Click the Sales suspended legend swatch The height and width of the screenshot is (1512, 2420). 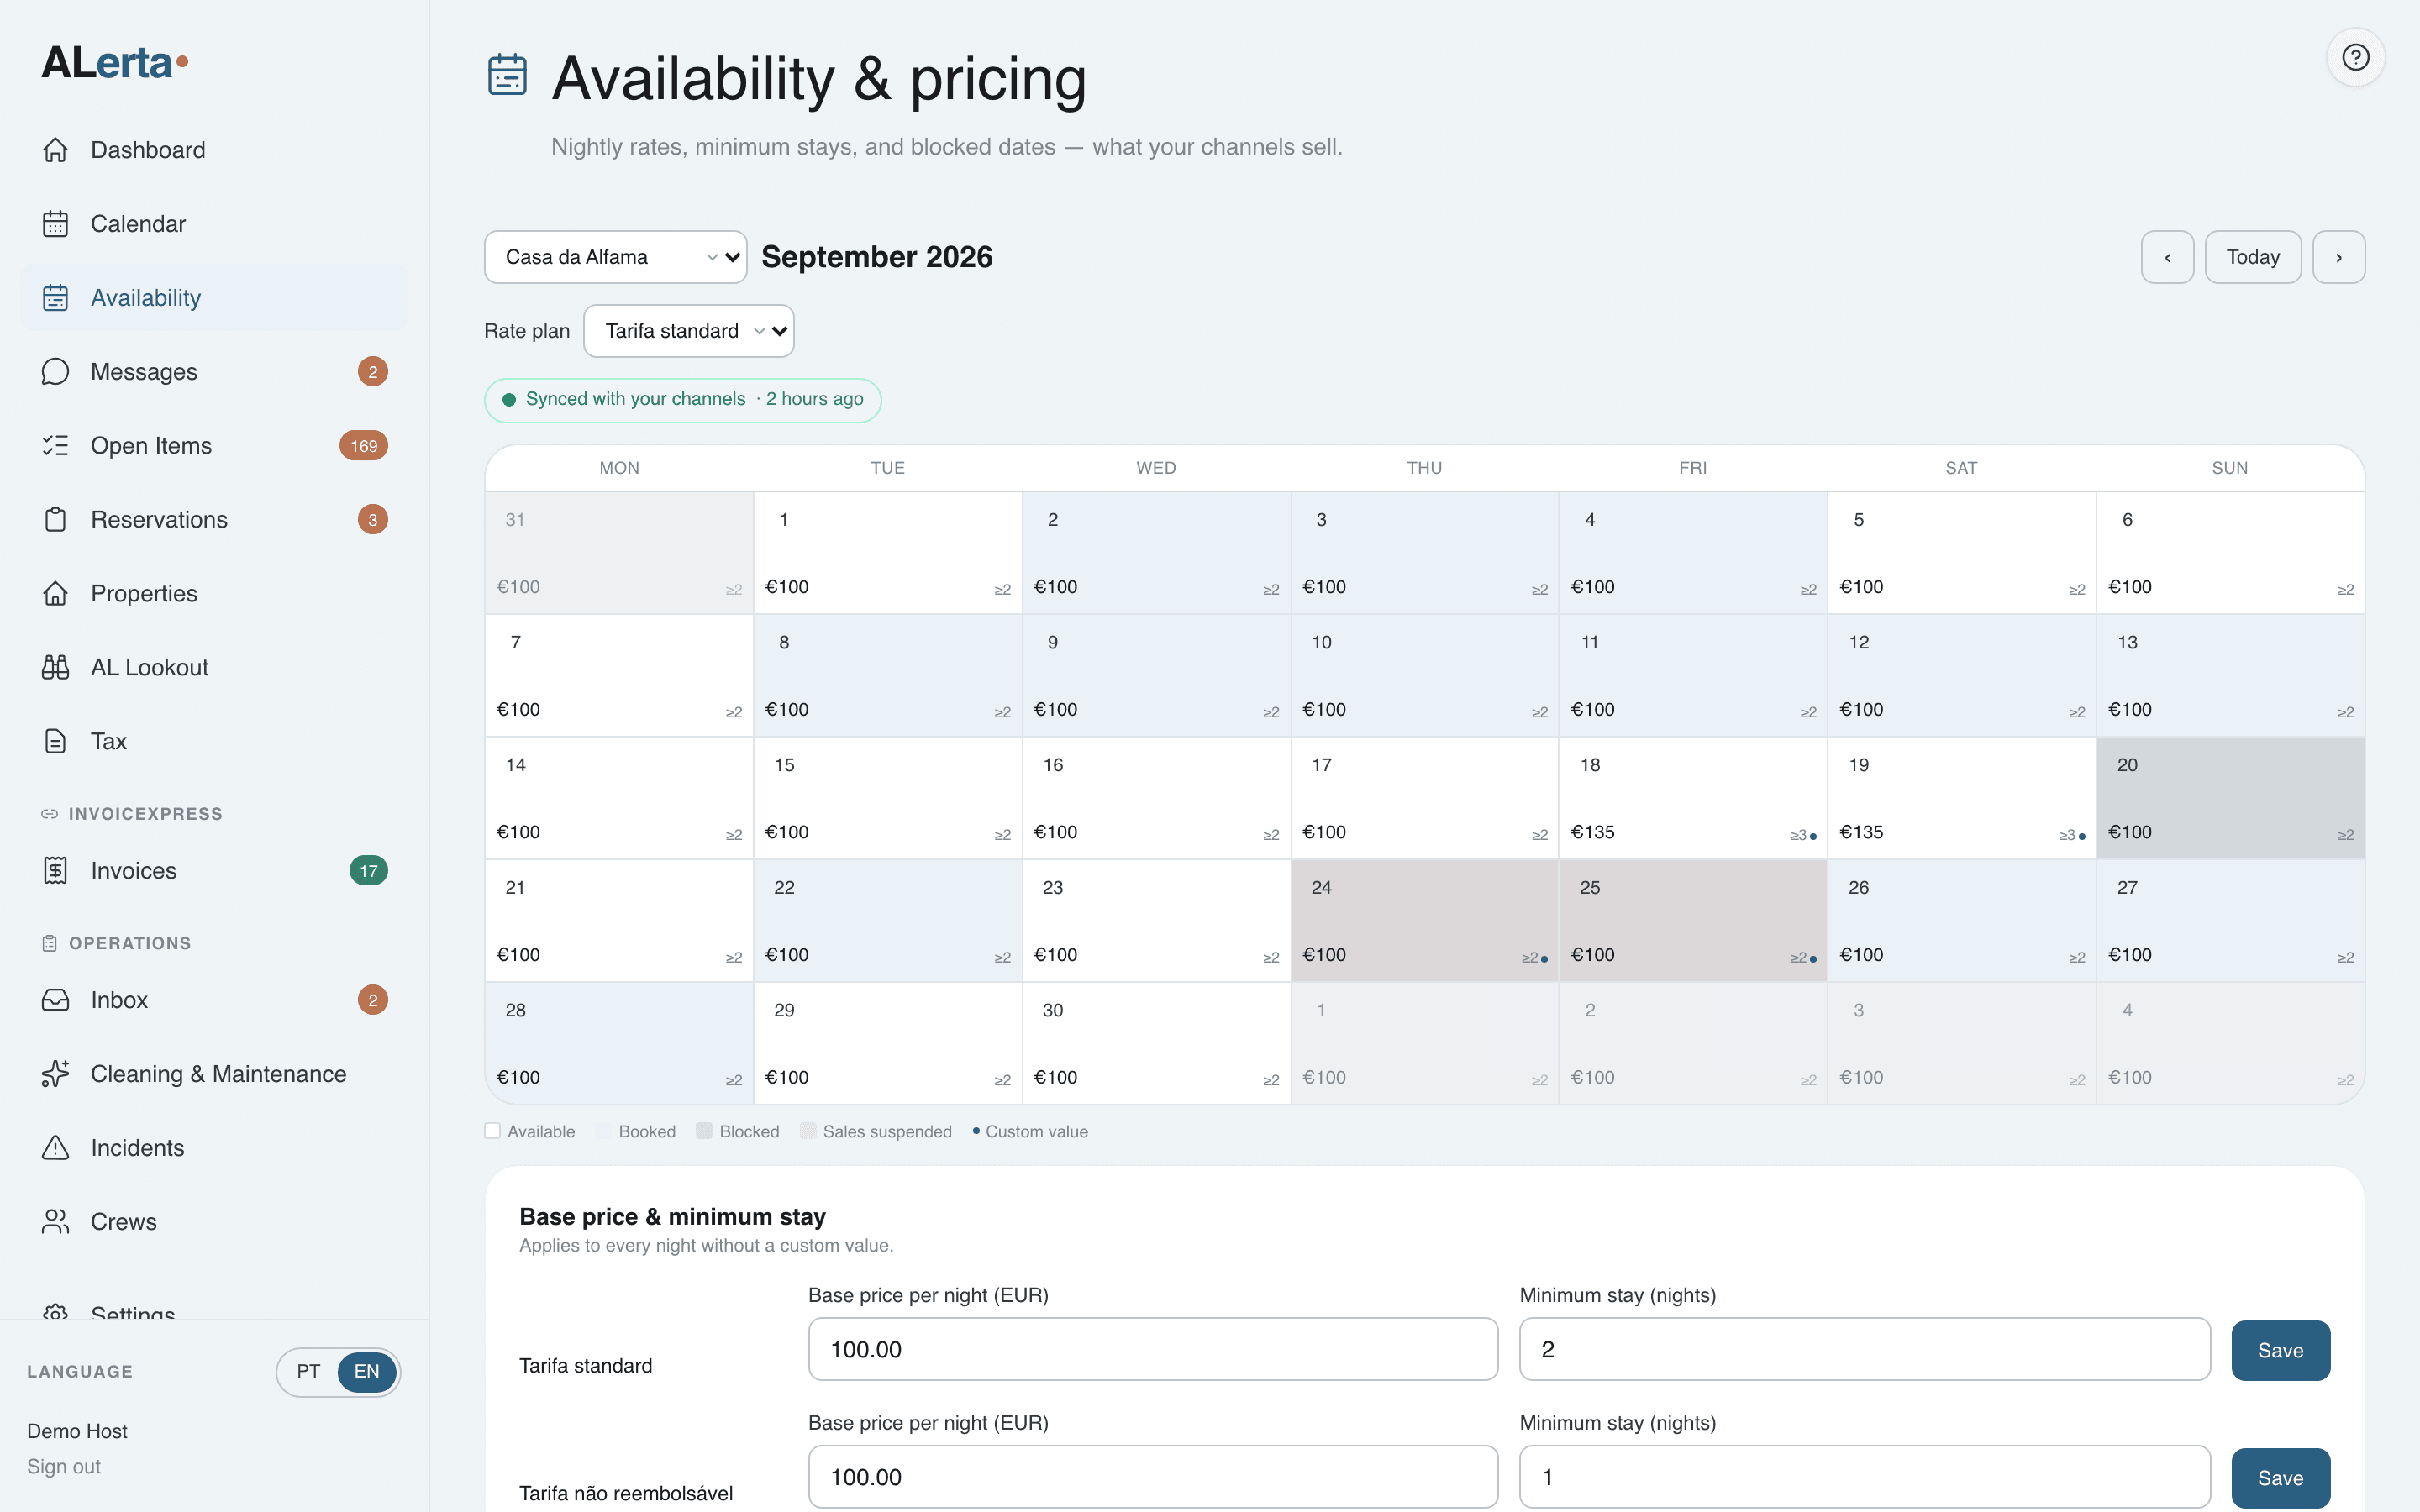pyautogui.click(x=808, y=1131)
